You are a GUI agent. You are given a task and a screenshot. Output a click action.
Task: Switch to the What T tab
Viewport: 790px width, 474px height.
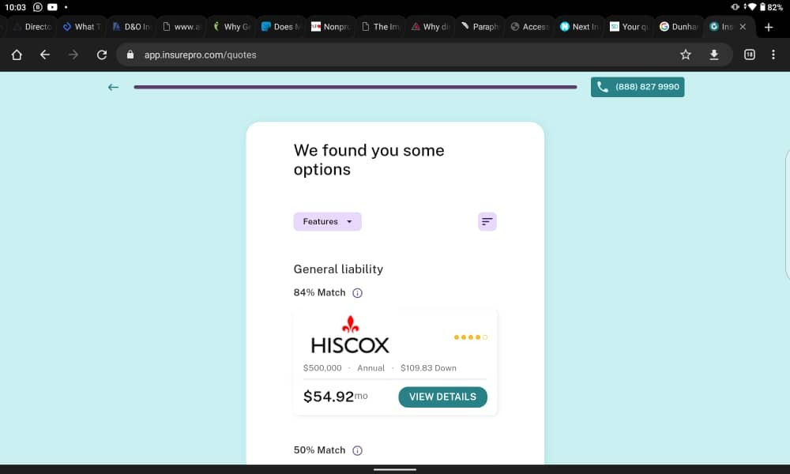[81, 27]
